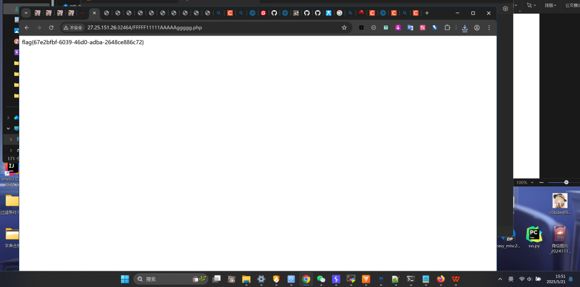Click the WPS zoom slider handle
The width and height of the screenshot is (580, 287).
pyautogui.click(x=566, y=182)
